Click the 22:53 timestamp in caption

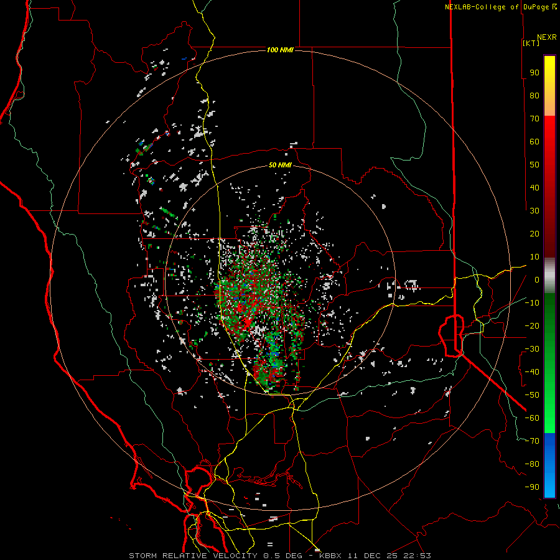pyautogui.click(x=418, y=556)
